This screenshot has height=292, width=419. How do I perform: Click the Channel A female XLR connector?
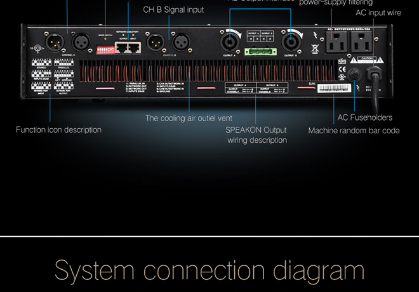coord(81,43)
